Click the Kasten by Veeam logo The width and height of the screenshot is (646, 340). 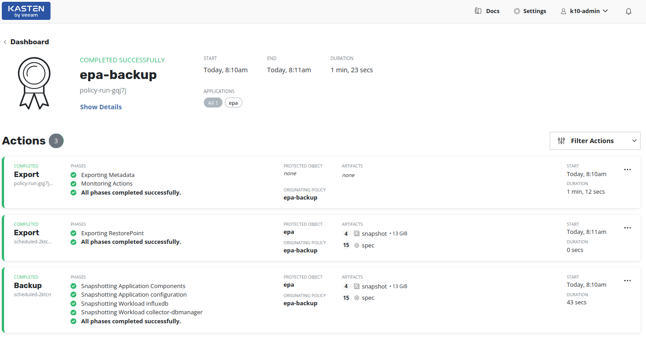[x=26, y=11]
